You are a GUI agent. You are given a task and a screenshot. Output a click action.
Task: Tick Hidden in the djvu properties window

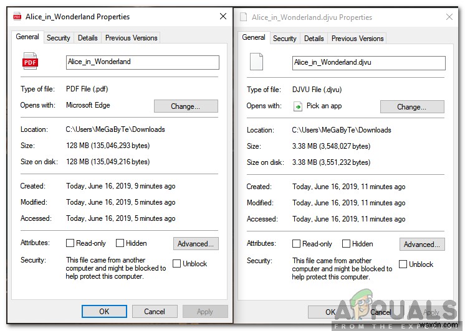click(346, 244)
